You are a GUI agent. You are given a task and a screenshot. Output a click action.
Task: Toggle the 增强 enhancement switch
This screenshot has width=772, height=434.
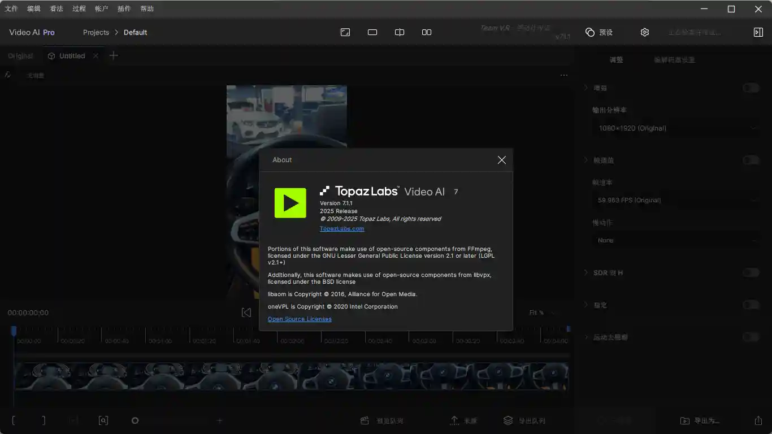(751, 88)
